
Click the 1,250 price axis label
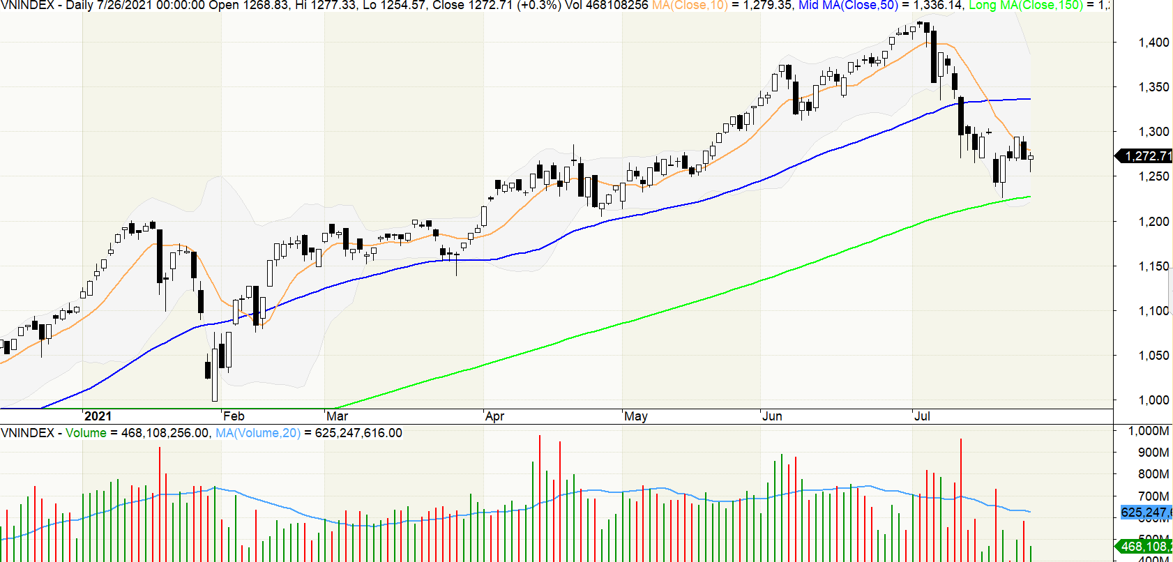click(x=1153, y=176)
